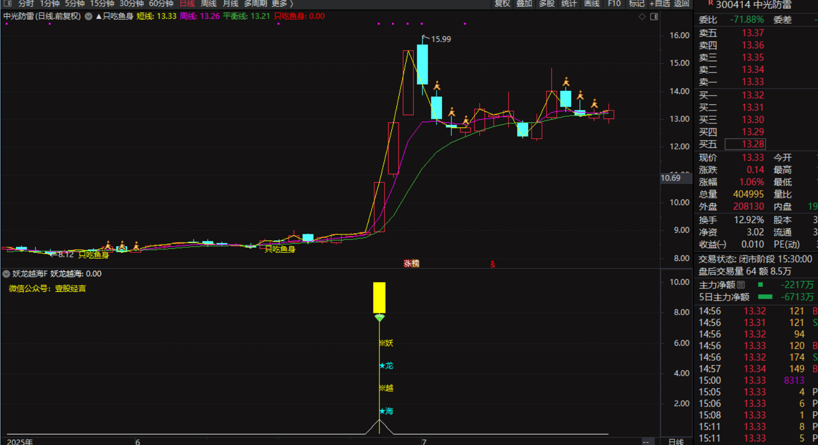Expand the 中光防雷 indicator dropdown arrow
Screen dimensions: 818x445
[88, 16]
